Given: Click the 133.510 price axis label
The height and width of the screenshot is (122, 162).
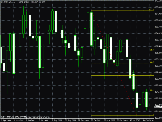Looking at the screenshot, I should [158, 40].
